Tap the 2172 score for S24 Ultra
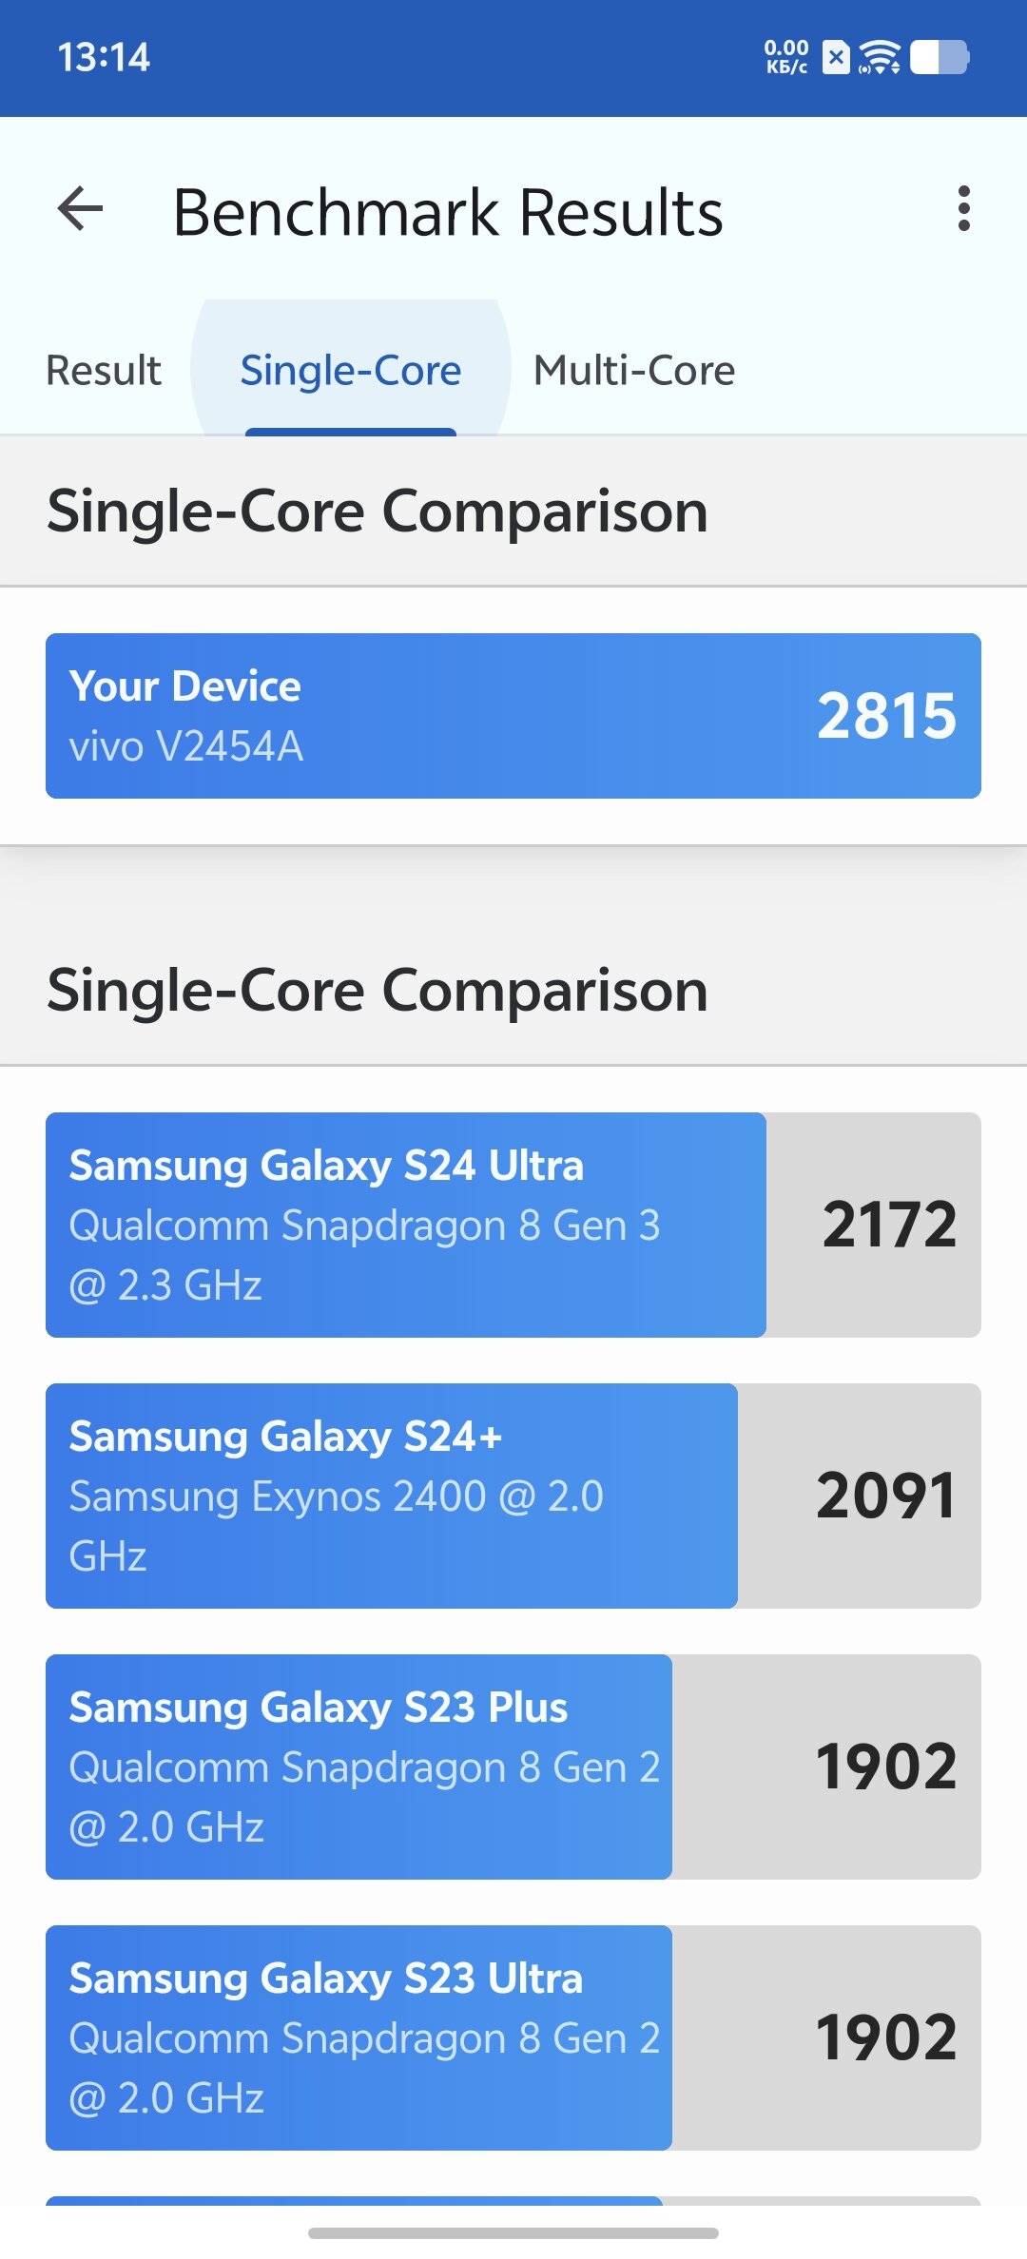This screenshot has height=2259, width=1027. [x=889, y=1225]
